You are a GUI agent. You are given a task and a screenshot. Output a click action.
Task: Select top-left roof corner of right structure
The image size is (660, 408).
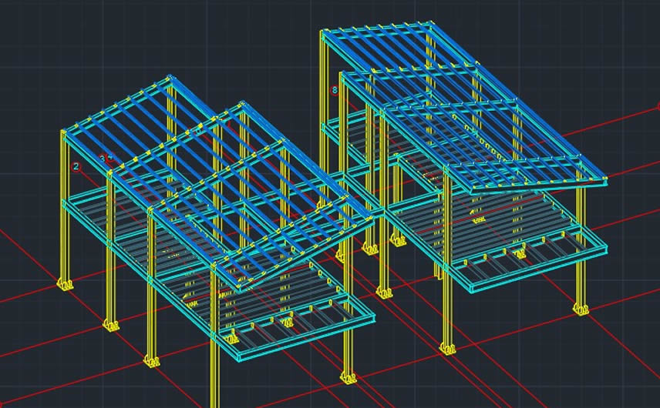tap(324, 33)
